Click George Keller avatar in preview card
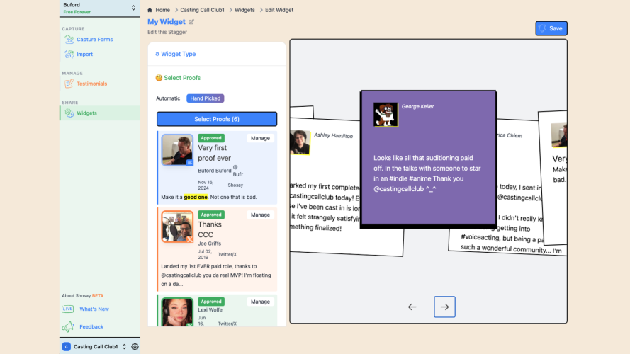The height and width of the screenshot is (354, 630). pyautogui.click(x=386, y=115)
